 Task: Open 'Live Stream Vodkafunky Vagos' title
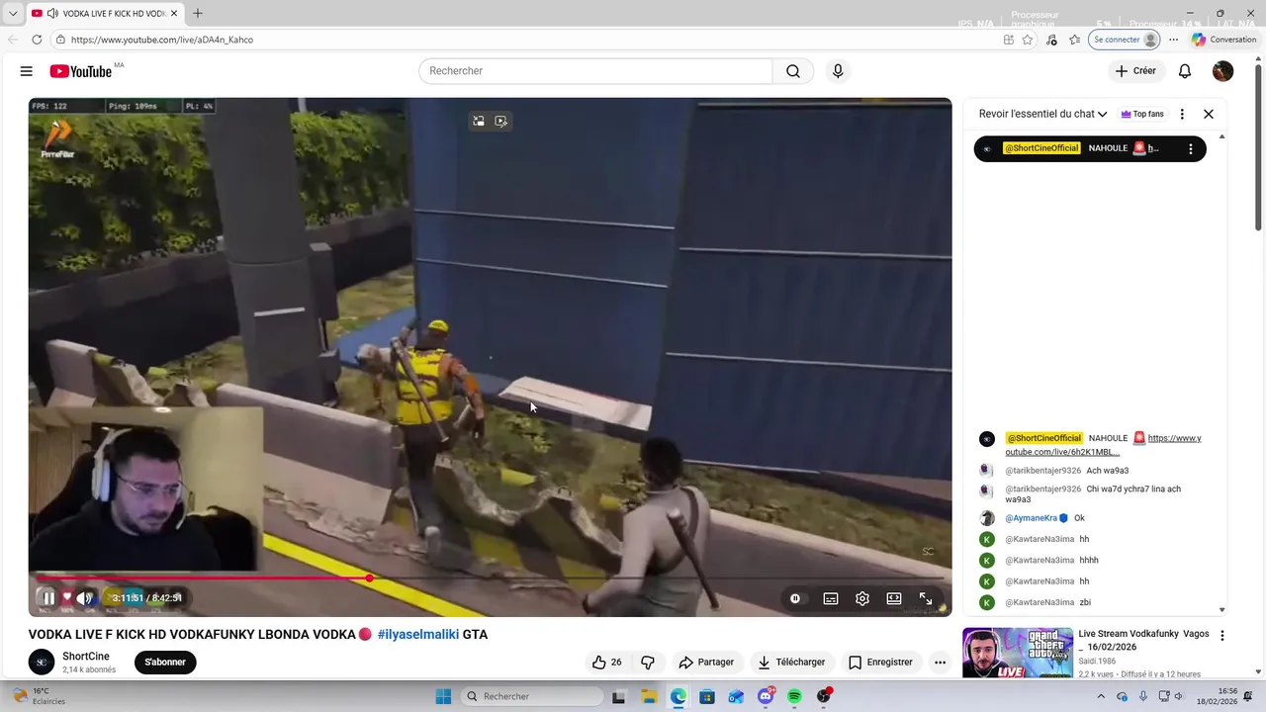click(1143, 639)
